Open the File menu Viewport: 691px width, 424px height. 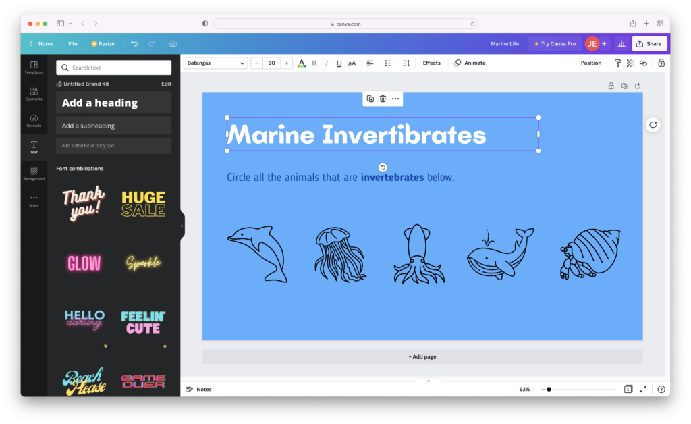coord(73,44)
